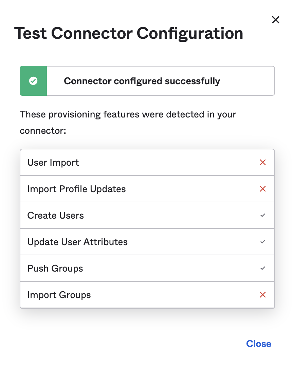Click the gray checkmark beside Push Groups
Screen dimensions: 294x368
263,268
